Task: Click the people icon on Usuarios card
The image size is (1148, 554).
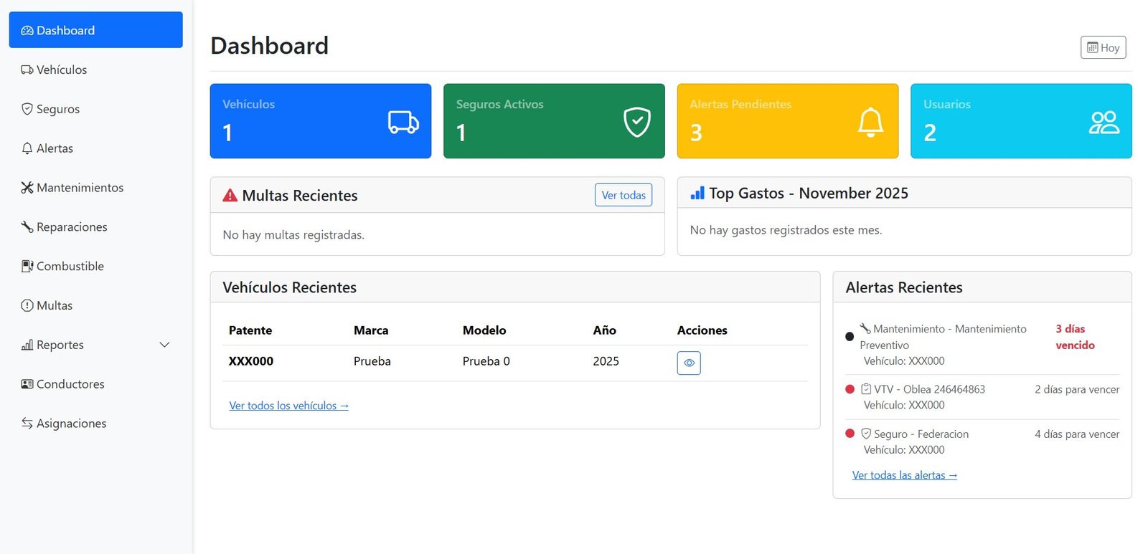Action: click(x=1104, y=123)
